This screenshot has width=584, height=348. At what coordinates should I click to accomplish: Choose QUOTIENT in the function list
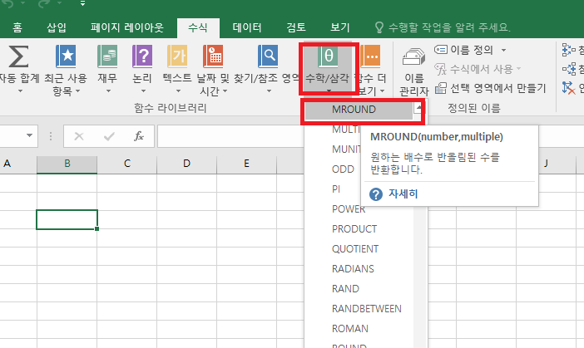tap(355, 248)
